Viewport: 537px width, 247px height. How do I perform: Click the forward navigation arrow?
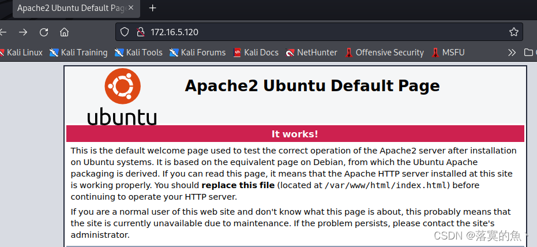22,32
